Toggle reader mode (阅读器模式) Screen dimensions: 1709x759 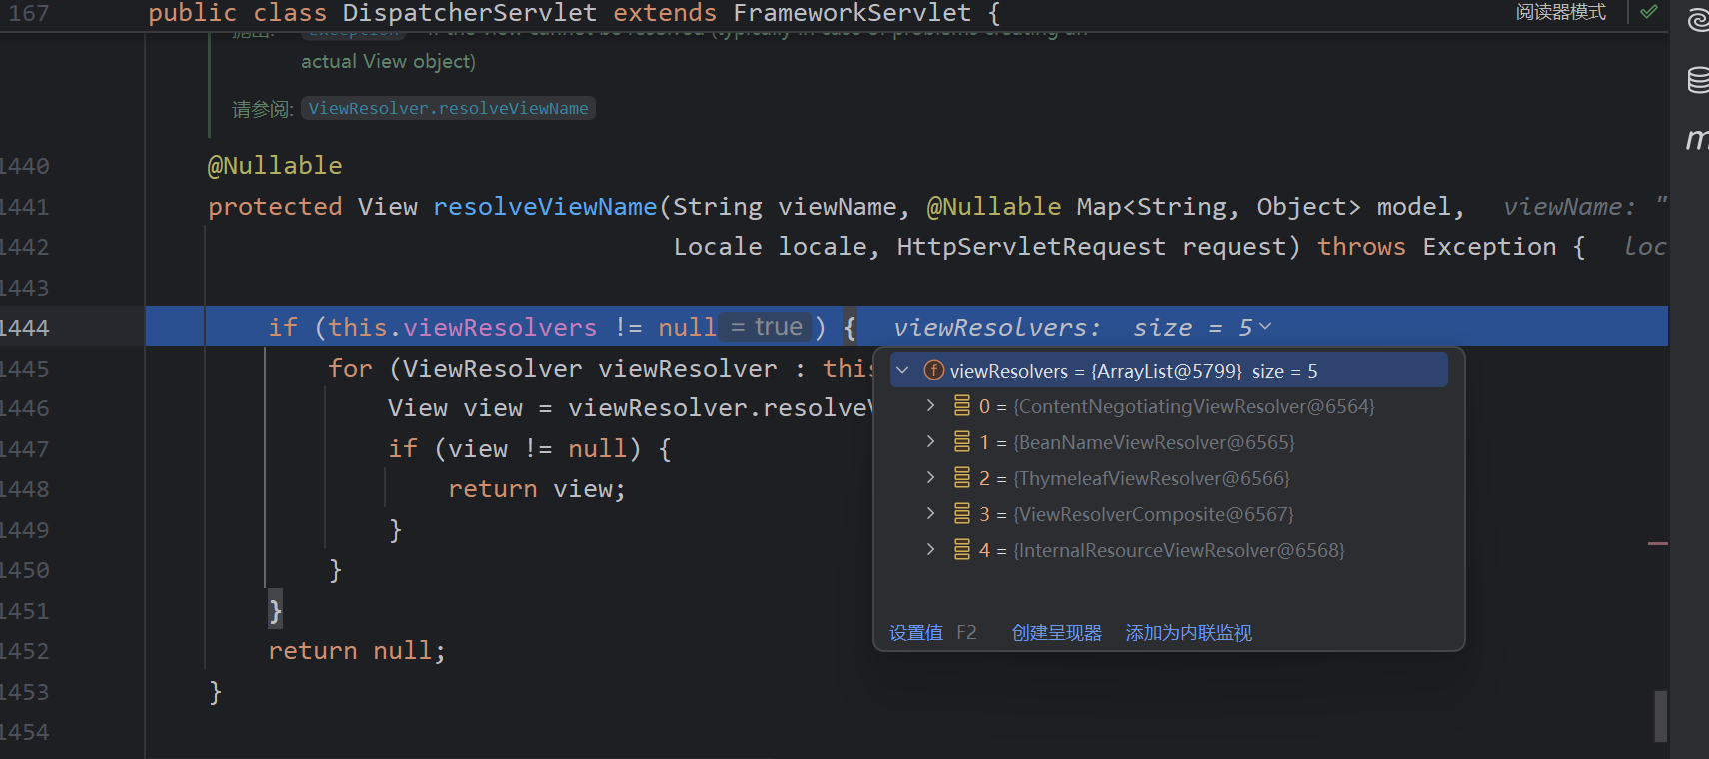1561,12
